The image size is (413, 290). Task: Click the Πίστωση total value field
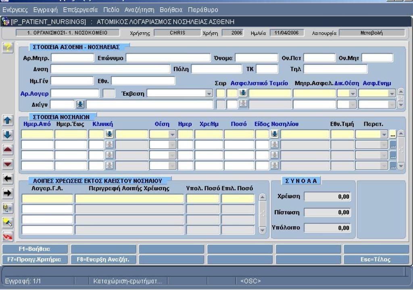(327, 212)
